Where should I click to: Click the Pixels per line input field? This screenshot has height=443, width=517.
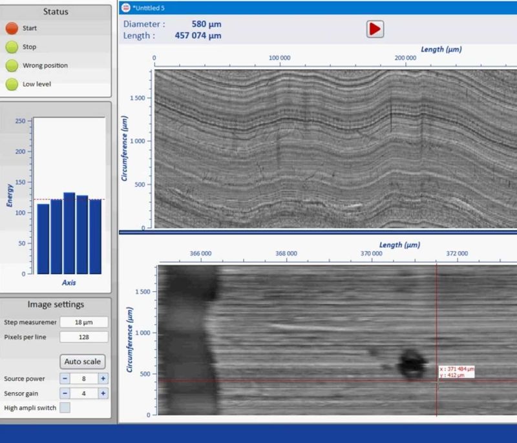(83, 337)
